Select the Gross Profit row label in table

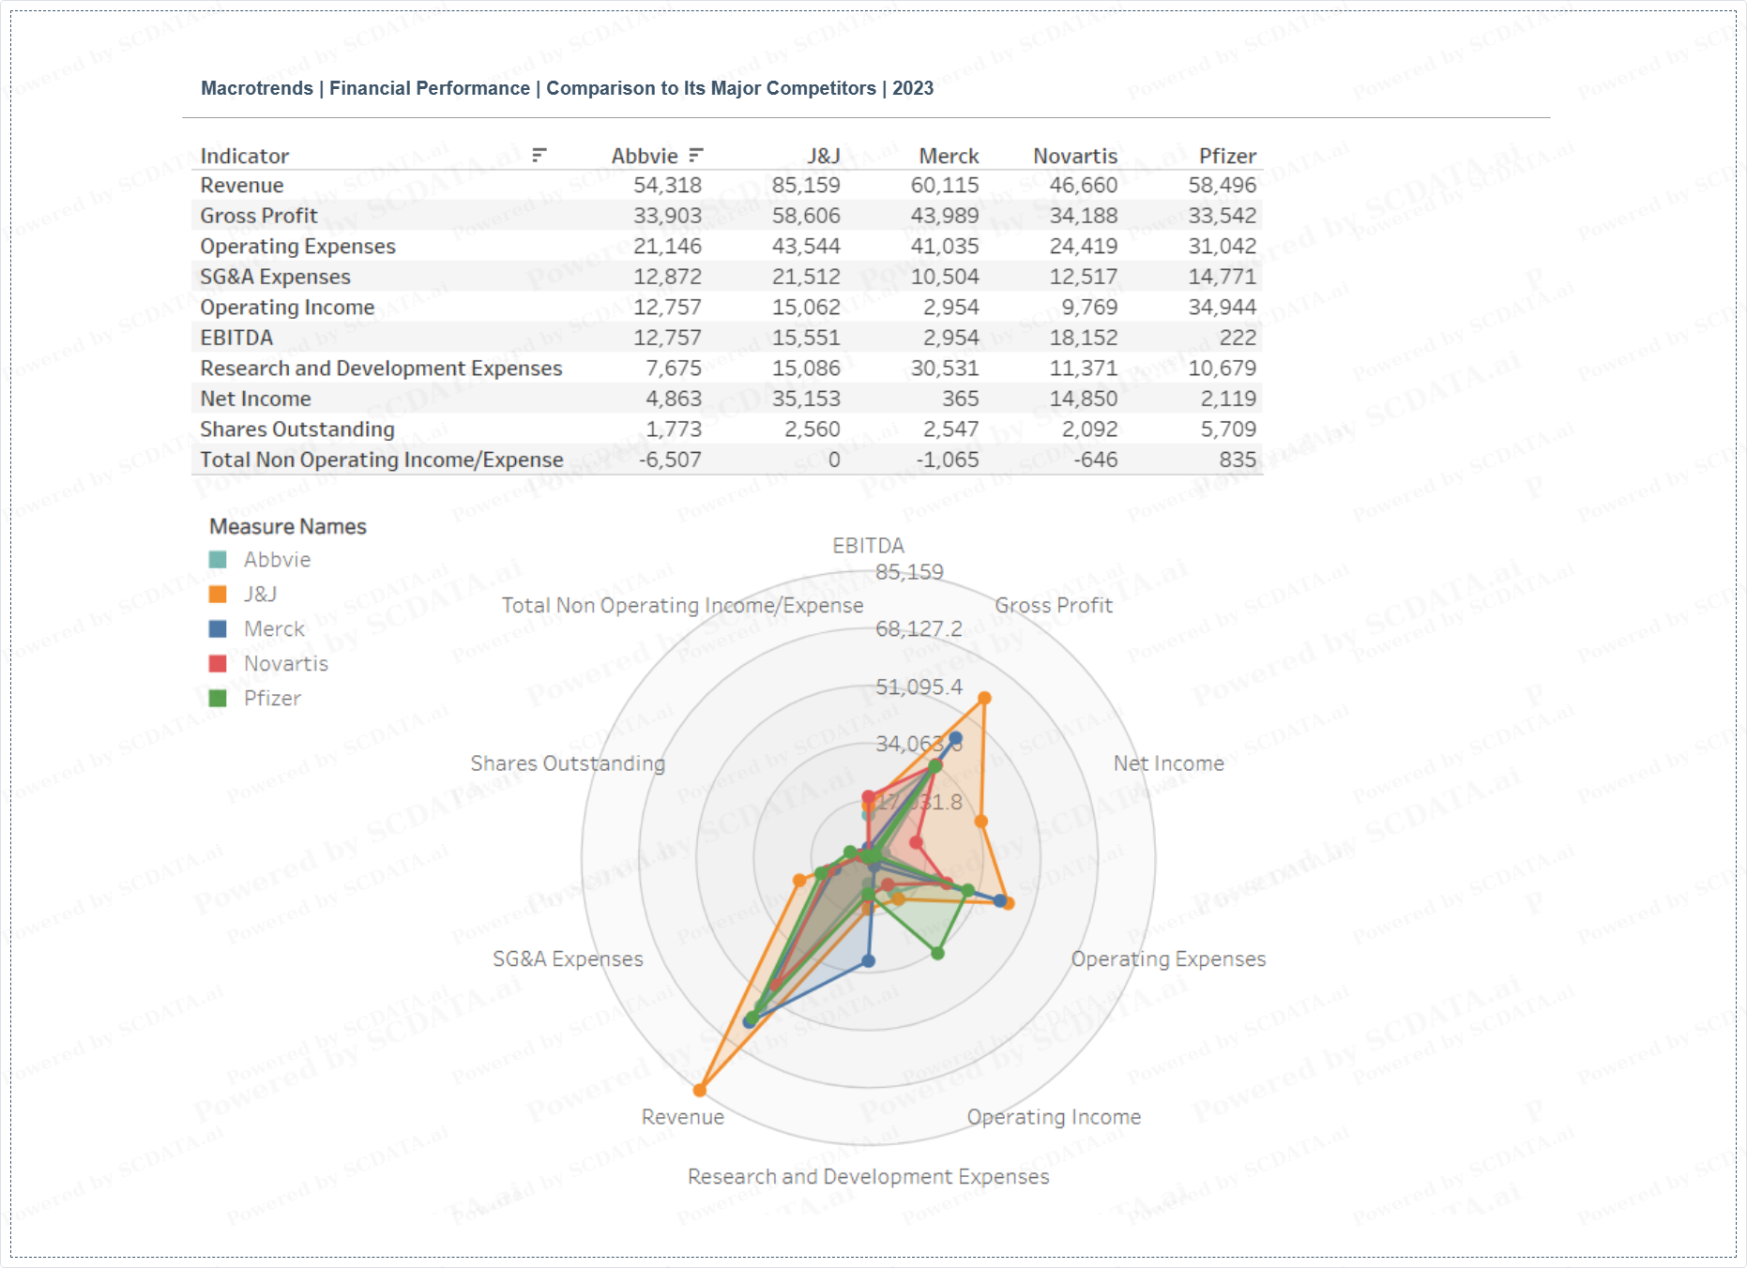coord(259,216)
